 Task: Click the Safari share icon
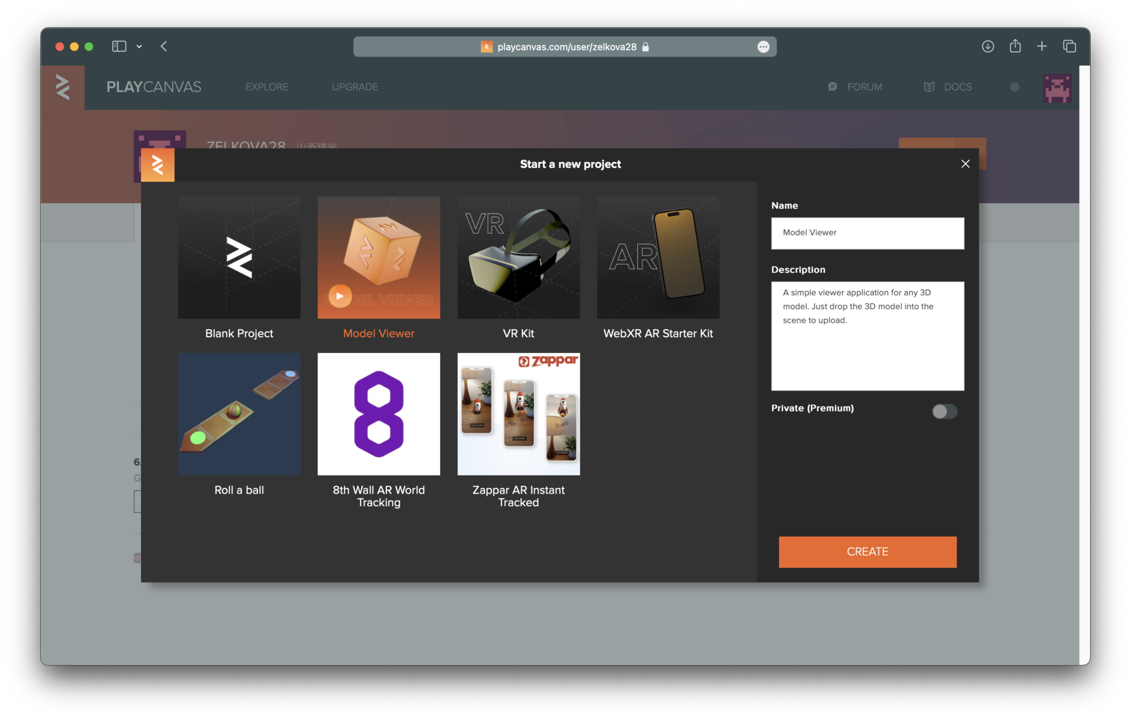[x=1014, y=46]
